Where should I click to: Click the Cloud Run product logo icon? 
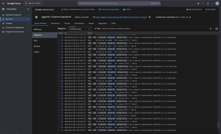point(3,9)
